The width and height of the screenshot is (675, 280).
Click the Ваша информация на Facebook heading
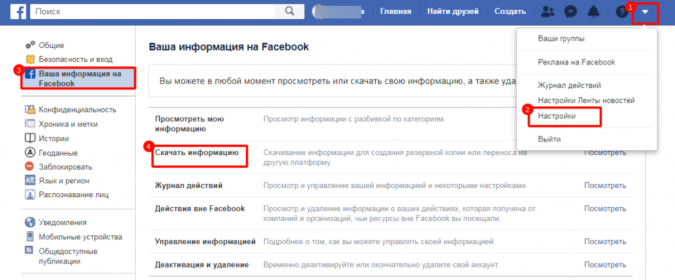coord(229,47)
